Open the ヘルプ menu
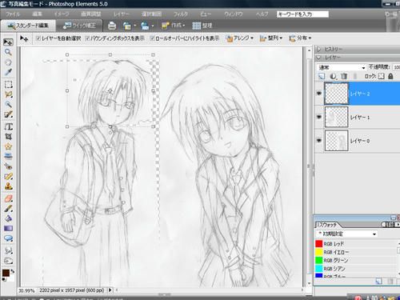 coord(262,14)
